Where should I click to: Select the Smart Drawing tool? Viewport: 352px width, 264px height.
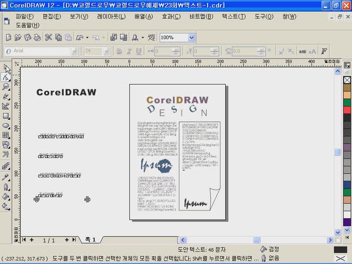coord(6,106)
